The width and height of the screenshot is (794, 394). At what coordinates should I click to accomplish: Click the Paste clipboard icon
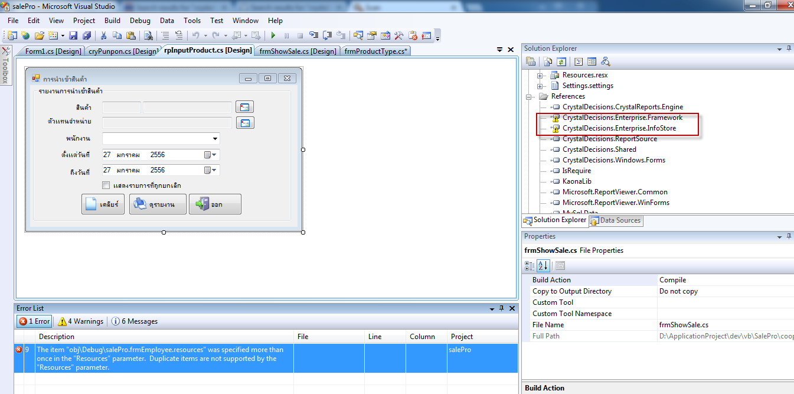pyautogui.click(x=130, y=35)
